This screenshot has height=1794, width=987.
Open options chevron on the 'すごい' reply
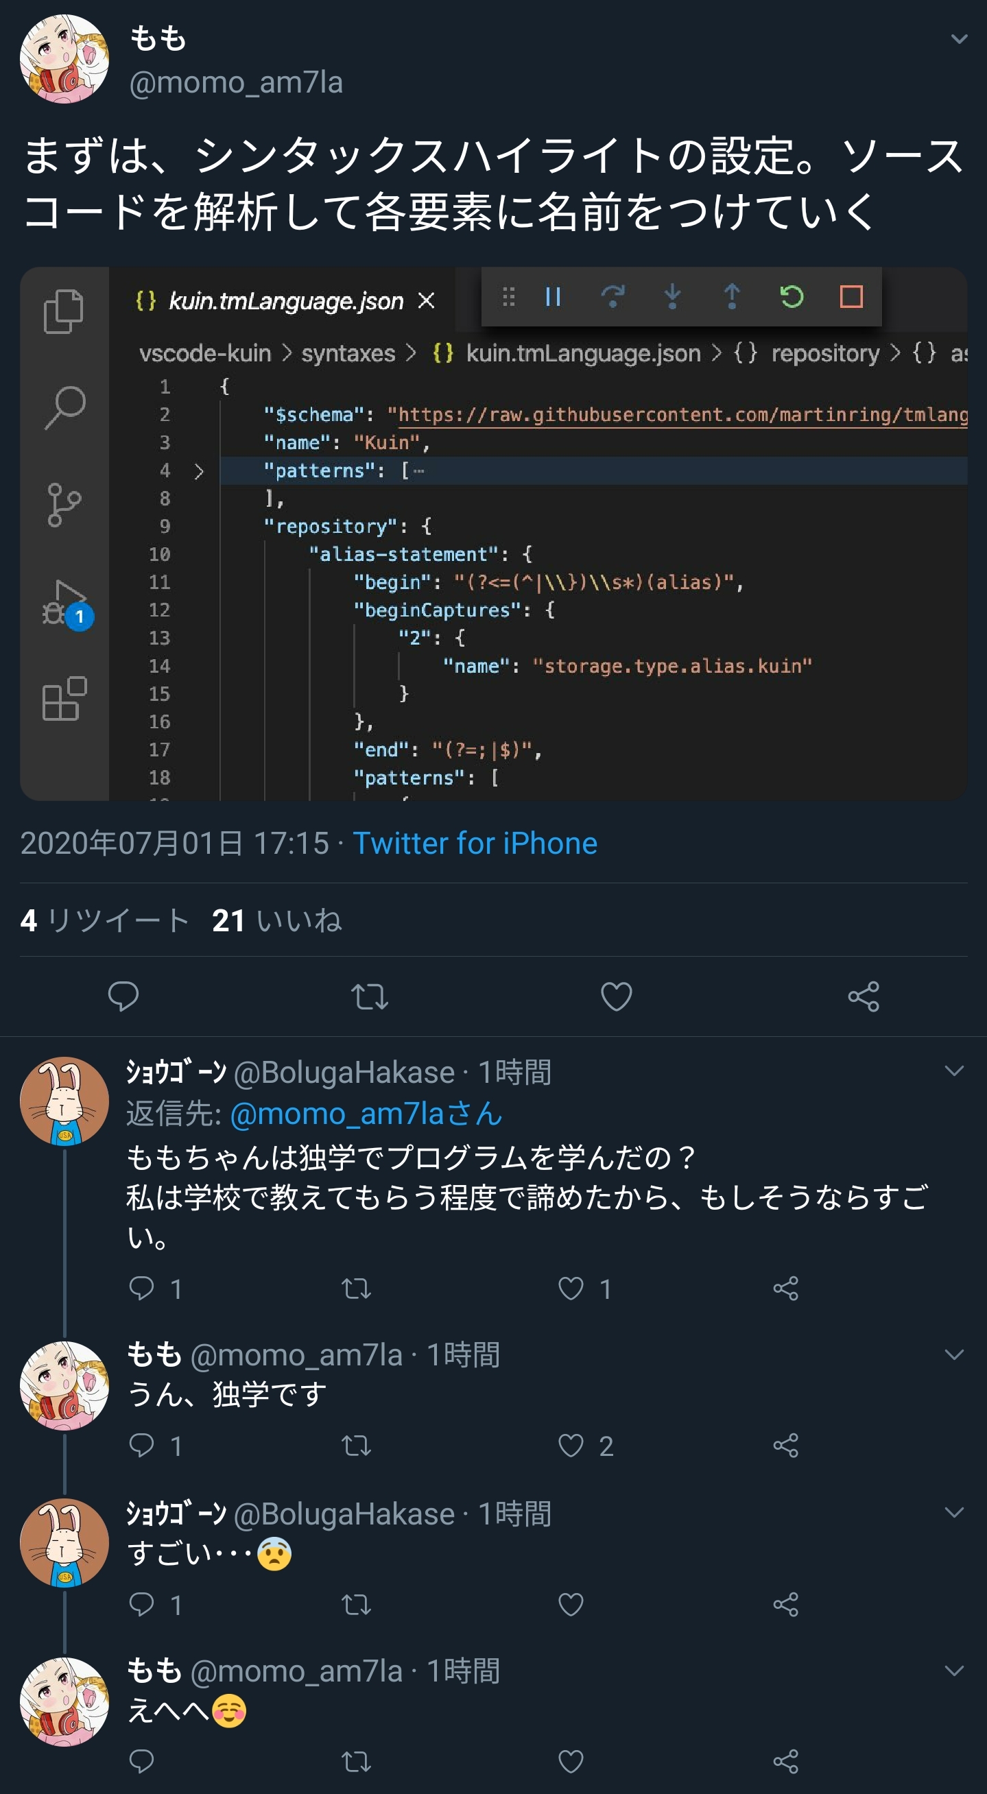pos(953,1513)
